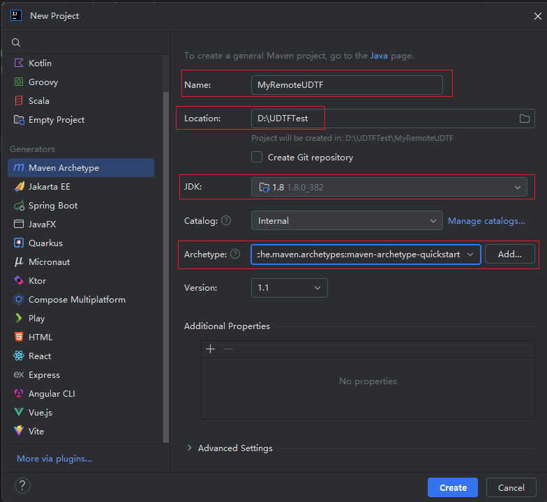Click the Play framework icon
Viewport: 547px width, 502px height.
pos(19,318)
